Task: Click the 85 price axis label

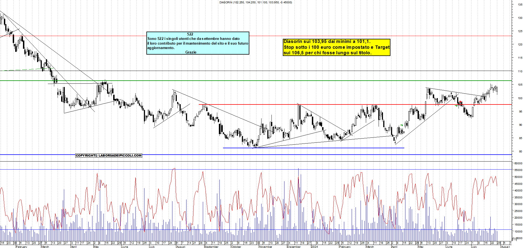Action: coord(521,138)
